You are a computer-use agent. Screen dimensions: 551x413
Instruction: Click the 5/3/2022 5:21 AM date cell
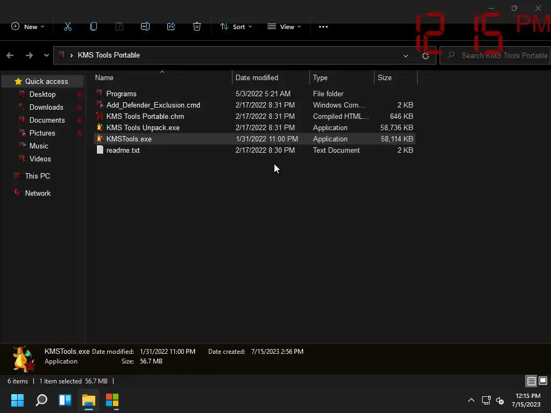263,94
